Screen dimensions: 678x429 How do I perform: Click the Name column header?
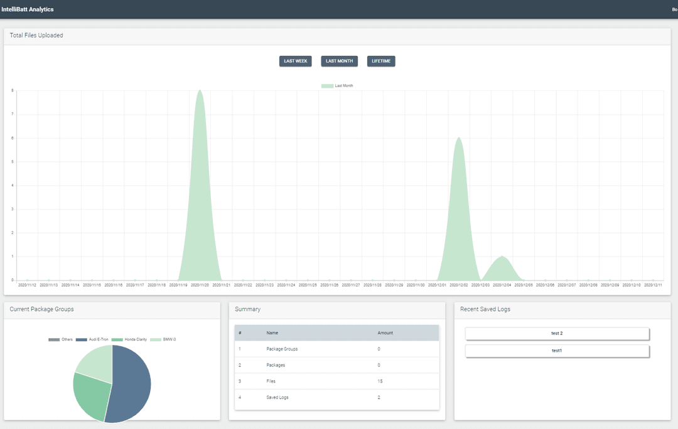[272, 333]
